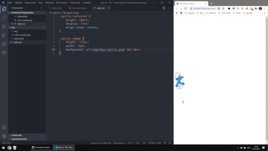Click the Chrome address bar URL

204,8
